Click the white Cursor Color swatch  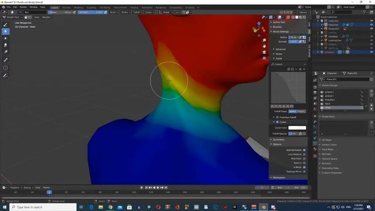pos(297,128)
